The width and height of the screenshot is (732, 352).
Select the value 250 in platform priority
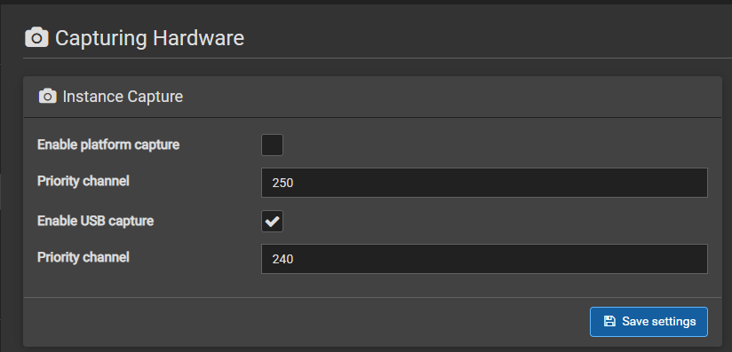pyautogui.click(x=282, y=183)
